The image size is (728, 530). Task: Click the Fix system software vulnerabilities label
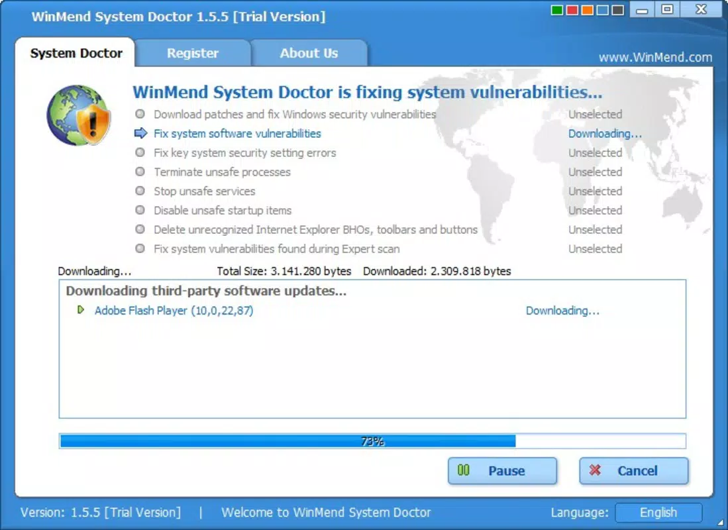coord(237,133)
